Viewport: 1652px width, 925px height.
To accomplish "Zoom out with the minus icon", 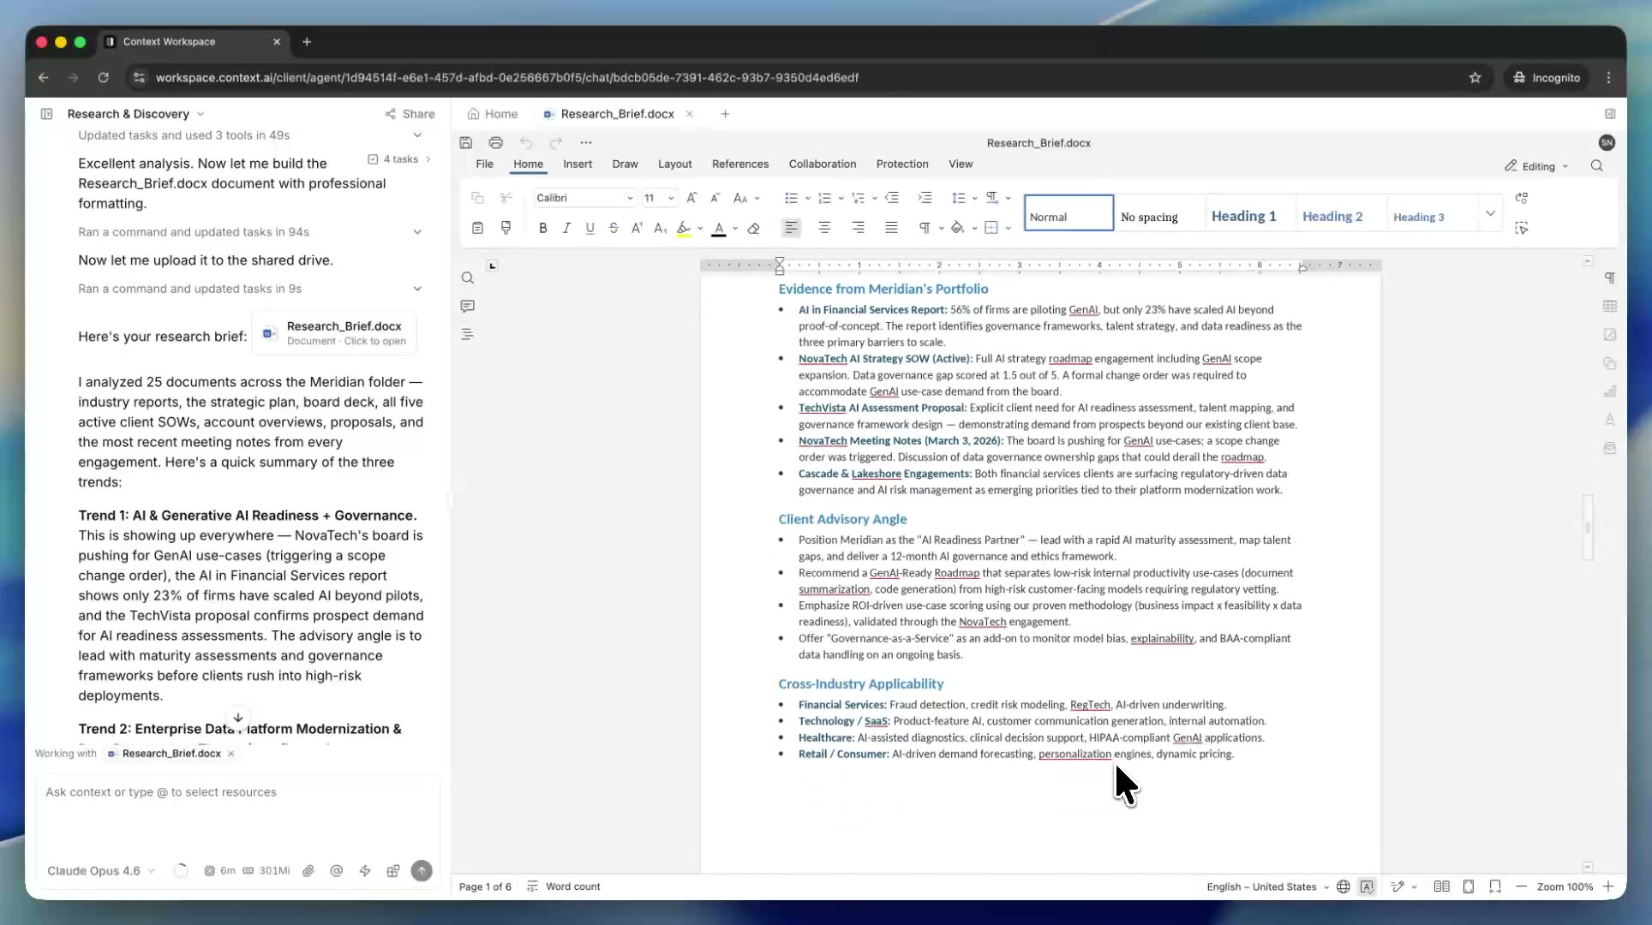I will [1521, 886].
